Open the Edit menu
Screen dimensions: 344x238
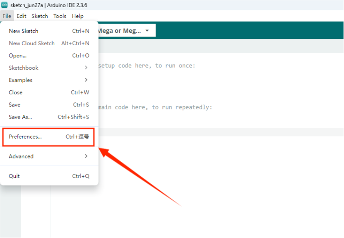tap(22, 16)
